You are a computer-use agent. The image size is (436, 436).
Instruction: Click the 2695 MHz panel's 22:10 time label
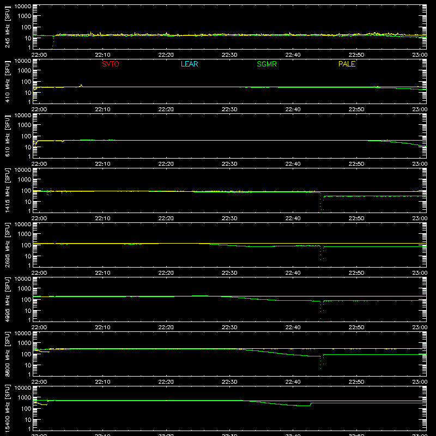tap(102, 273)
